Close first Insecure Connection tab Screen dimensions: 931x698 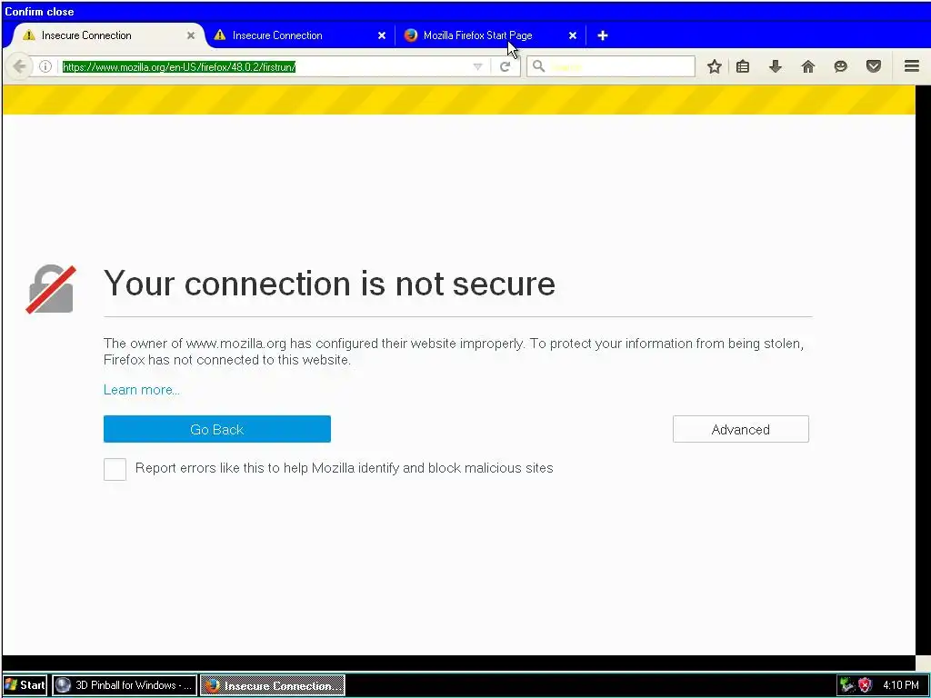tap(191, 35)
